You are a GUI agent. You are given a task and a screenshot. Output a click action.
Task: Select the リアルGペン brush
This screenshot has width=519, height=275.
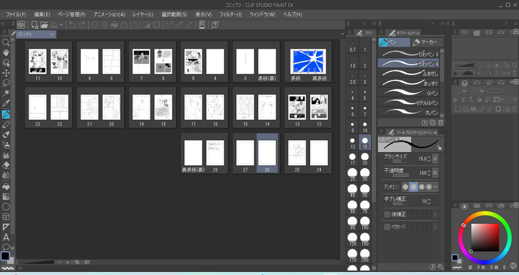409,103
